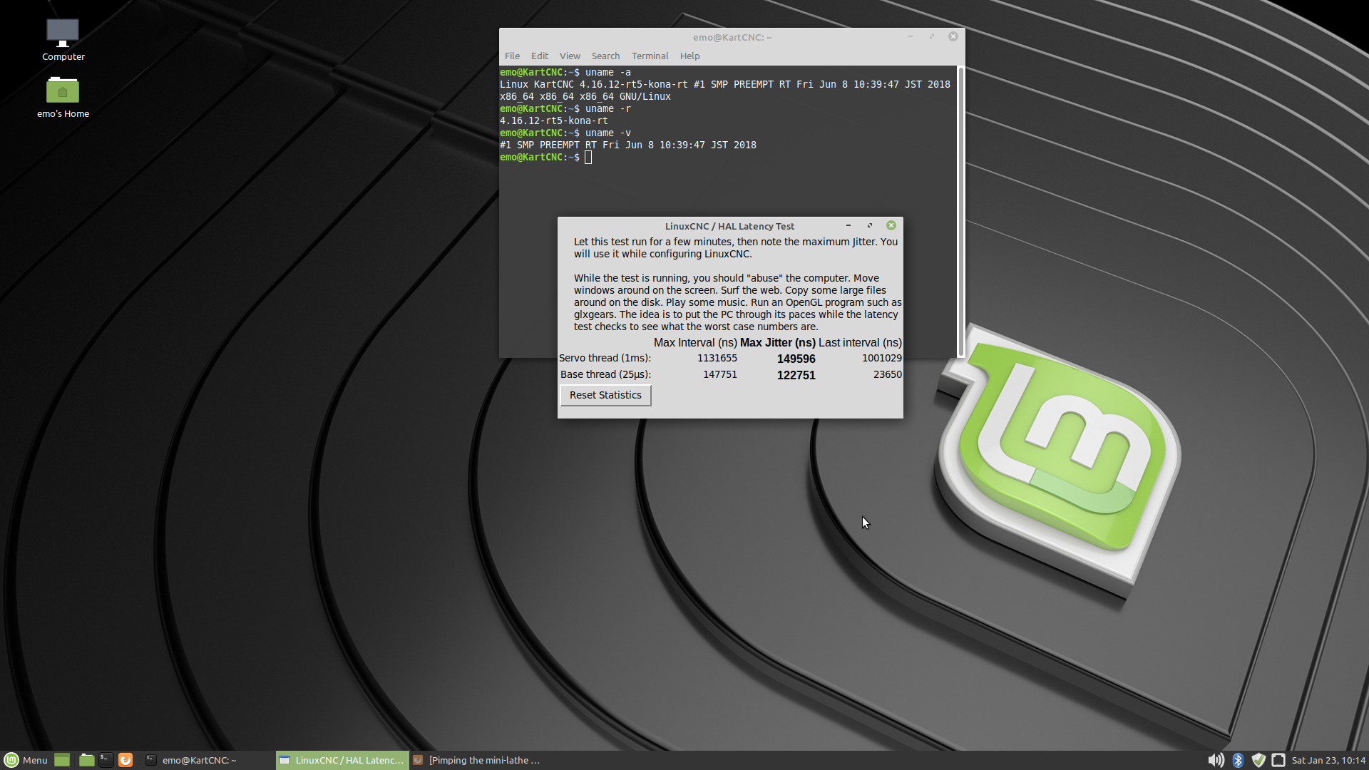Launch the terminal from the panel launcher
The height and width of the screenshot is (770, 1369).
(106, 760)
